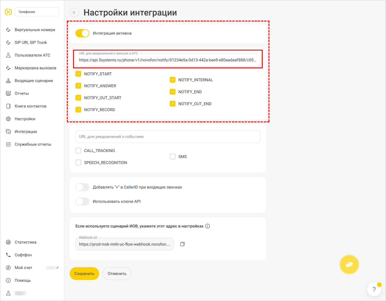Open the Телефония selector at the top
386x301 pixels.
point(37,12)
